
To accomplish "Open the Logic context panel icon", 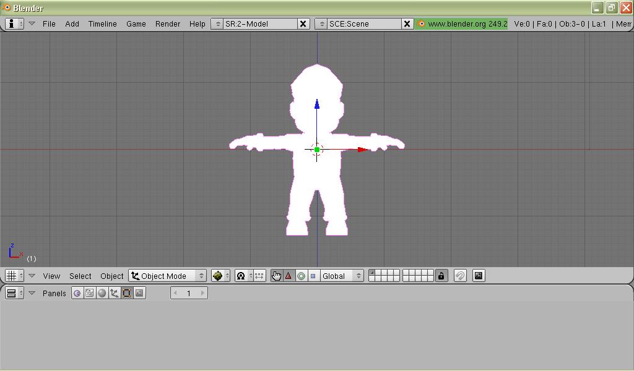I will pos(77,293).
